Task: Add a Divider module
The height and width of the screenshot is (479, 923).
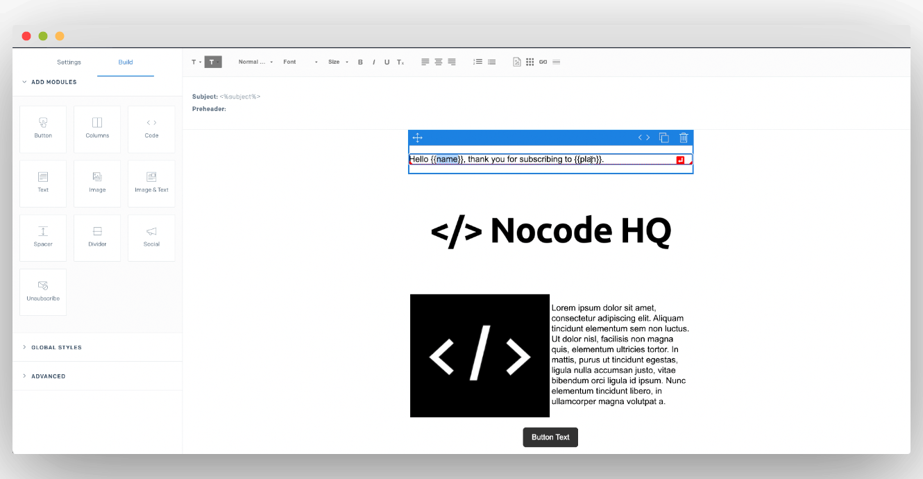Action: pyautogui.click(x=97, y=237)
